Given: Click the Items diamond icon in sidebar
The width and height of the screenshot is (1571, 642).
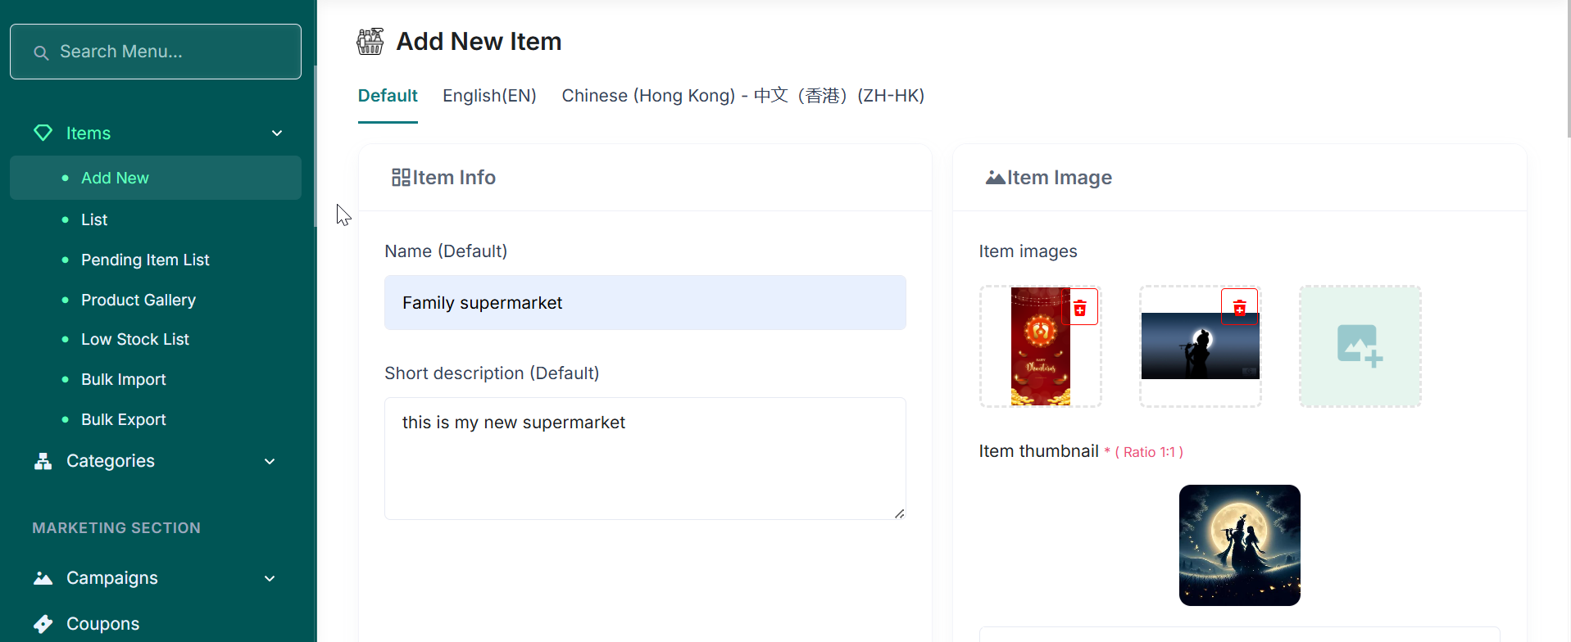Looking at the screenshot, I should [43, 133].
